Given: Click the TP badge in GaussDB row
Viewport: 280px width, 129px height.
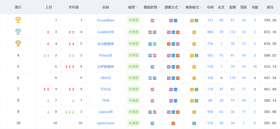Looking at the screenshot, I should 150,112.
